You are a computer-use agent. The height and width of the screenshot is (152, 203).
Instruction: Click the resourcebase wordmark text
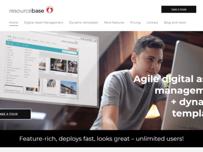tap(27, 11)
